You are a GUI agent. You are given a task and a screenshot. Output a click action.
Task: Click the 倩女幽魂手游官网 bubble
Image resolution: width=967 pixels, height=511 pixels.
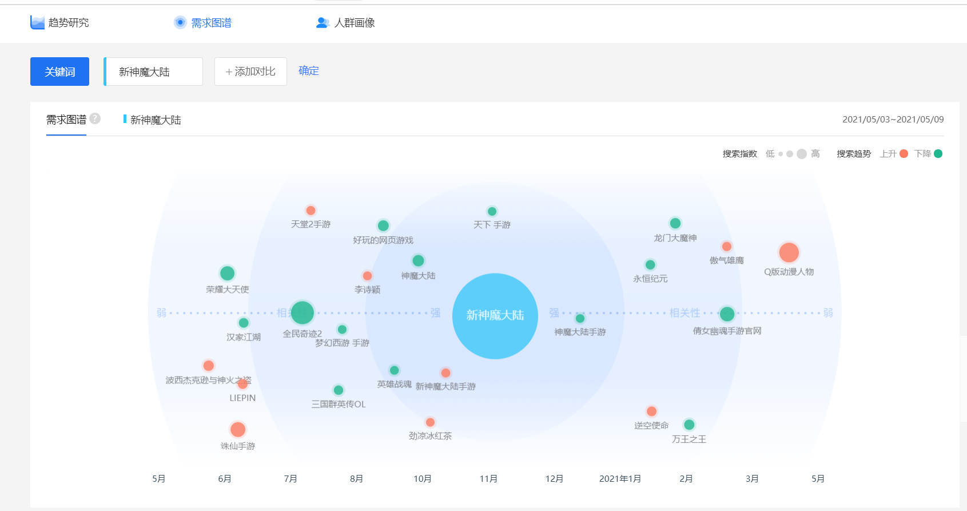point(727,314)
